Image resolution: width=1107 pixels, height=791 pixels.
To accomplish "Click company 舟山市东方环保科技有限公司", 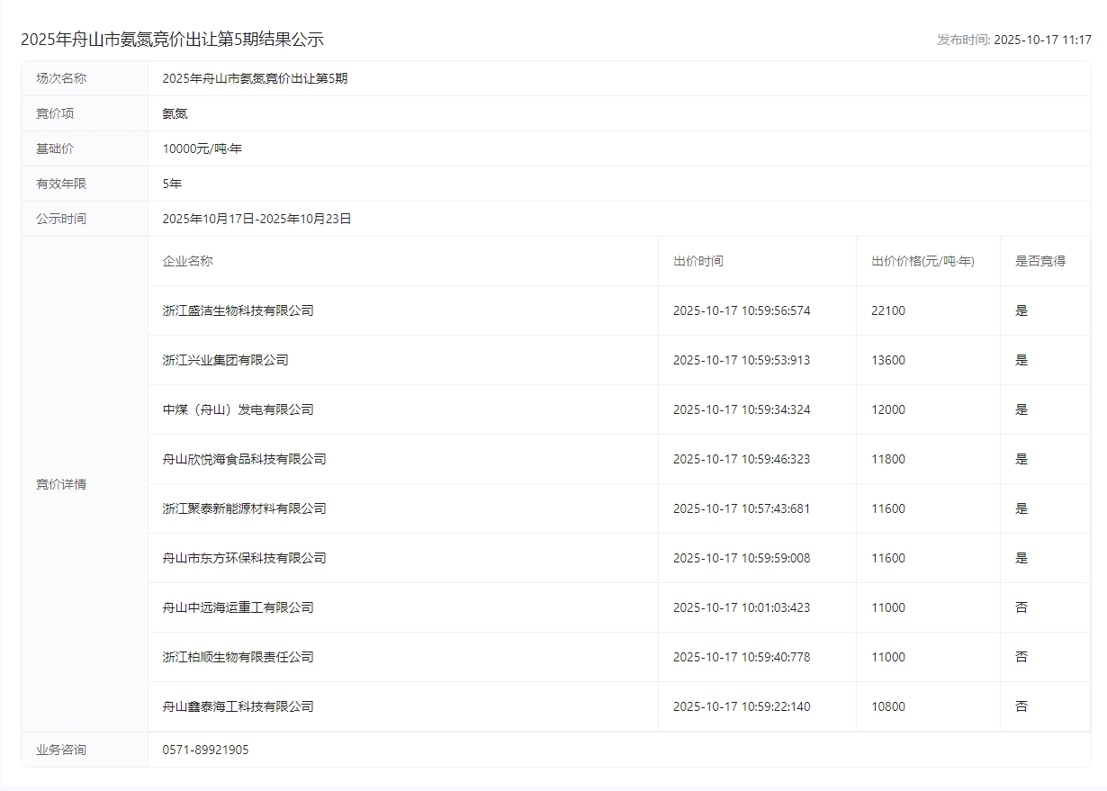I will (x=244, y=558).
